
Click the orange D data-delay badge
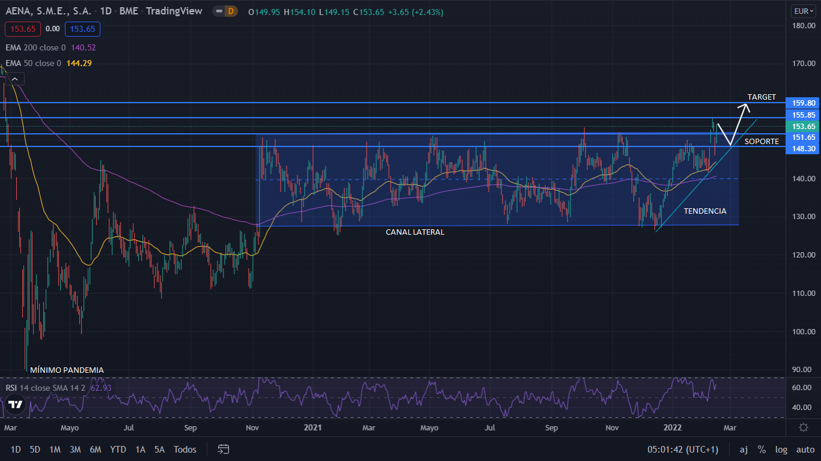pyautogui.click(x=231, y=11)
